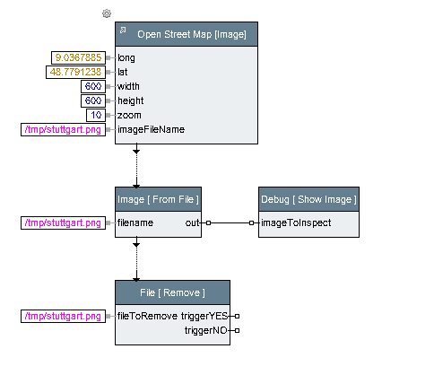Click the out port connector of Image node
The width and height of the screenshot is (434, 375).
click(x=208, y=222)
